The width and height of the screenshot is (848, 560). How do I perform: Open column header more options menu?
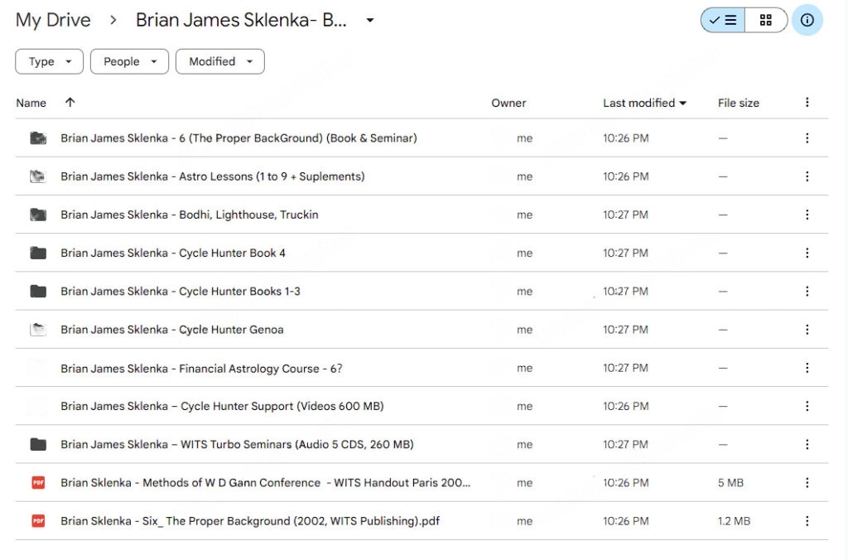[x=807, y=102]
